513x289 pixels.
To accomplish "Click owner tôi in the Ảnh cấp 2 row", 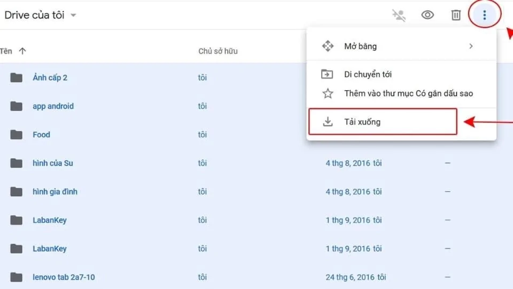I will click(x=202, y=77).
